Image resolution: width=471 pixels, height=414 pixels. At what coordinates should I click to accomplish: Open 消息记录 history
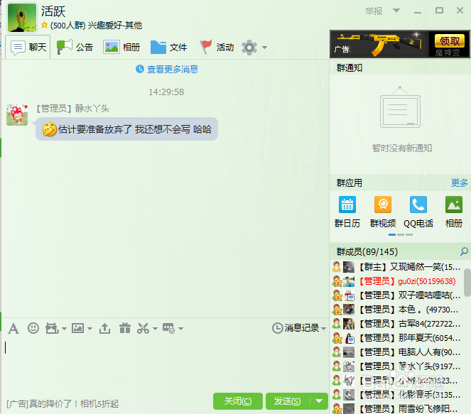296,328
